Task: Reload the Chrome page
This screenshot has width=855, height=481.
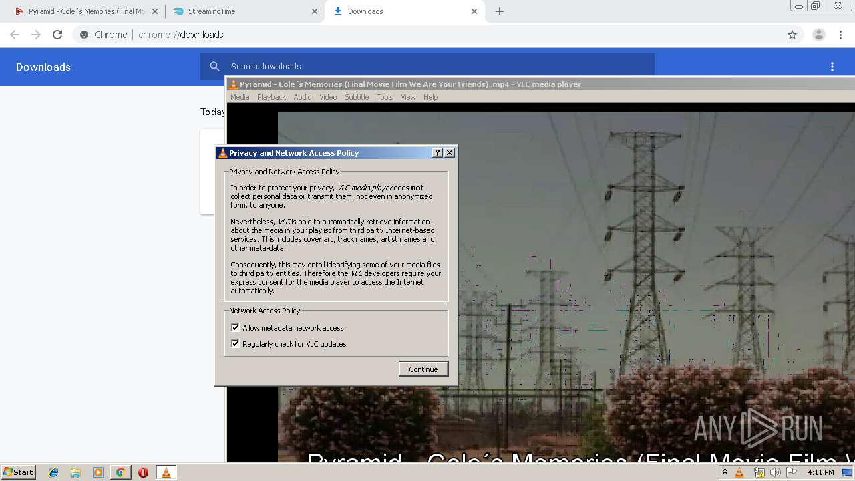Action: 57,35
